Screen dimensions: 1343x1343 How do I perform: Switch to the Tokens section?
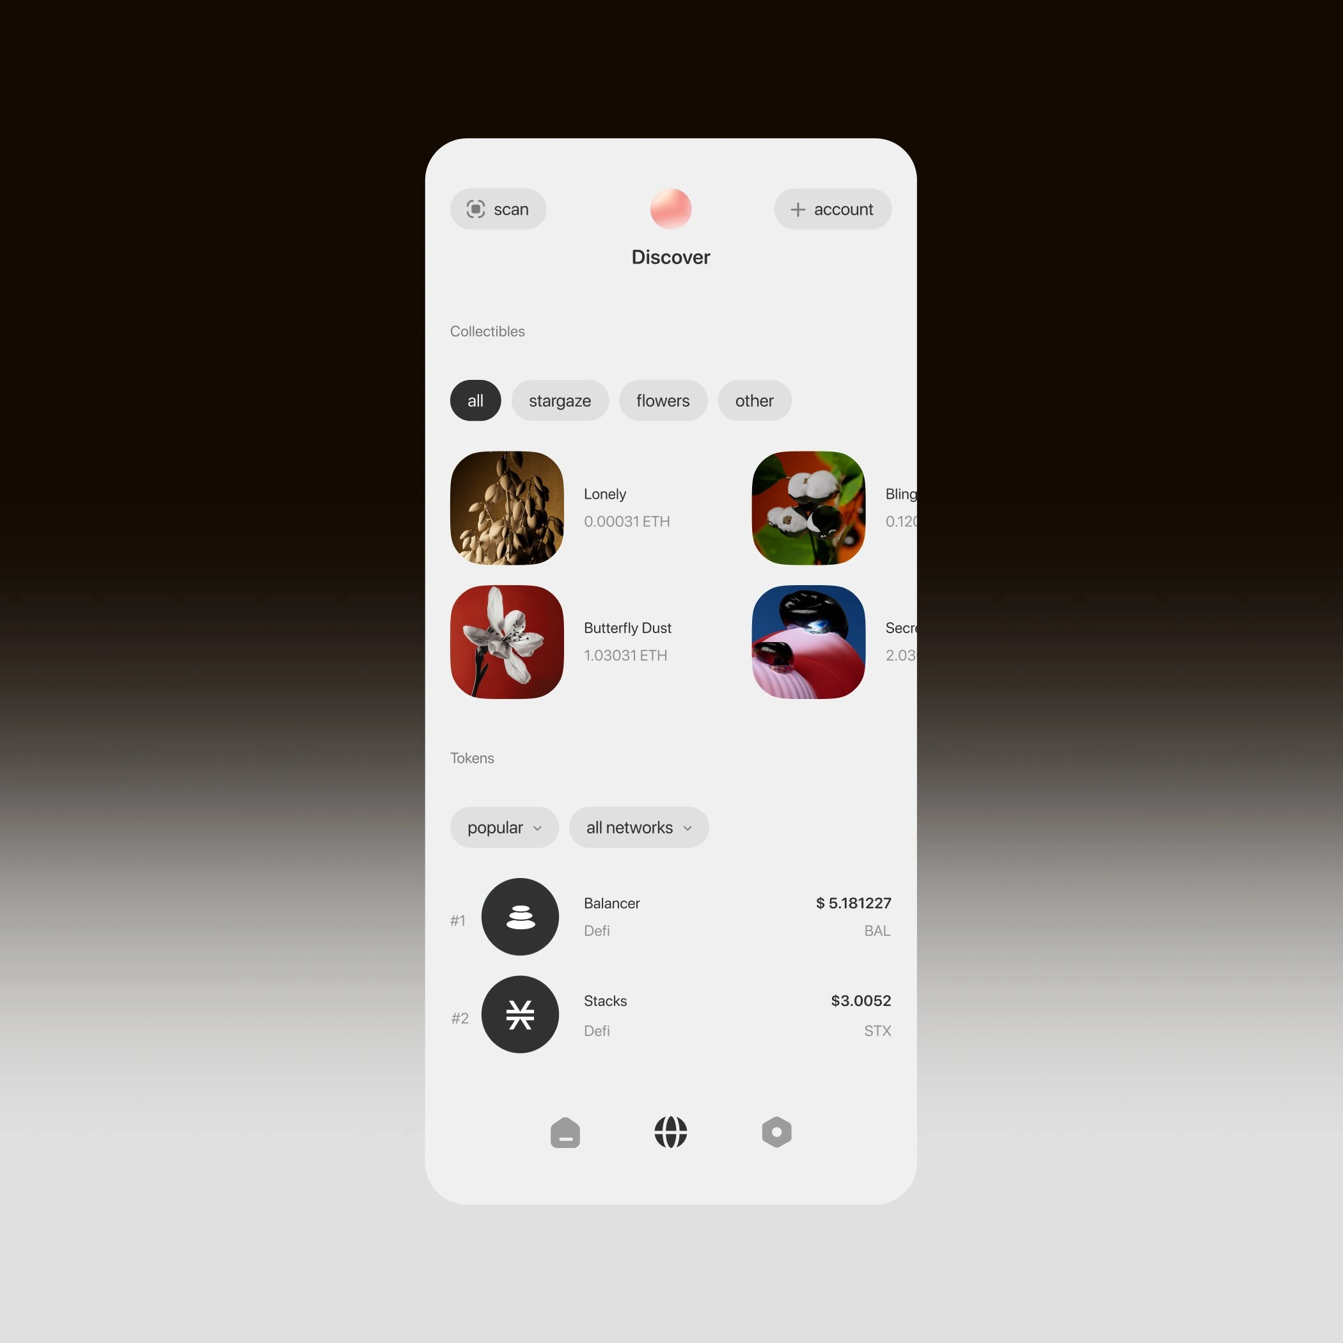pyautogui.click(x=472, y=757)
